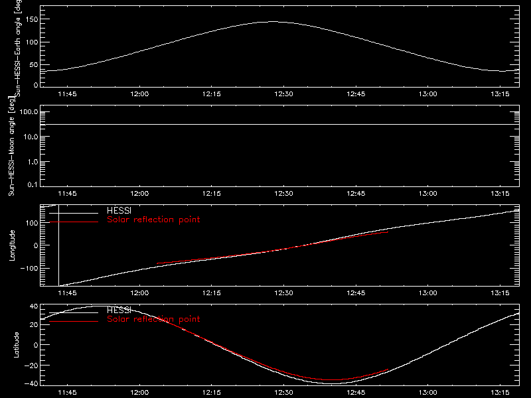The height and width of the screenshot is (398, 531).
Task: Click 12:45 time label below Moon angle plot
Action: click(x=356, y=194)
